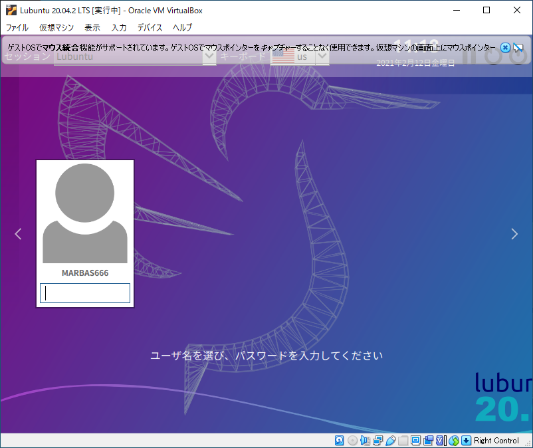Open the 仮想マシン menu
The width and height of the screenshot is (533, 448).
point(56,27)
